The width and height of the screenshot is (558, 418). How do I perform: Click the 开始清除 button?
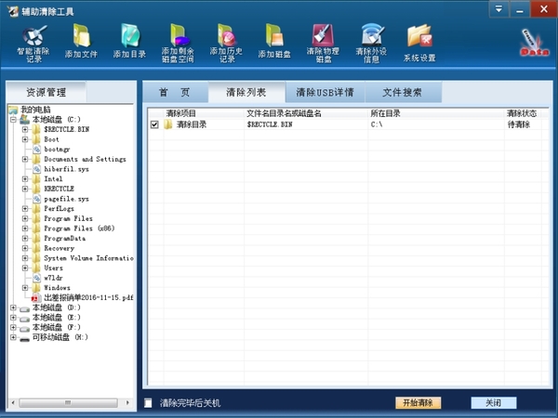coord(418,403)
